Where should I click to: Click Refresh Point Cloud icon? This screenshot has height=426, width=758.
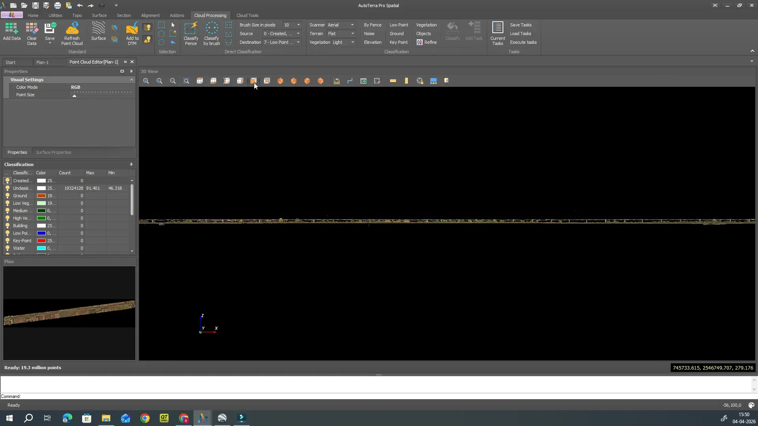[x=72, y=34]
